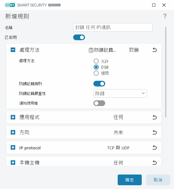Select the 允許 radio button
Screen dimensions: 174x189
point(96,61)
